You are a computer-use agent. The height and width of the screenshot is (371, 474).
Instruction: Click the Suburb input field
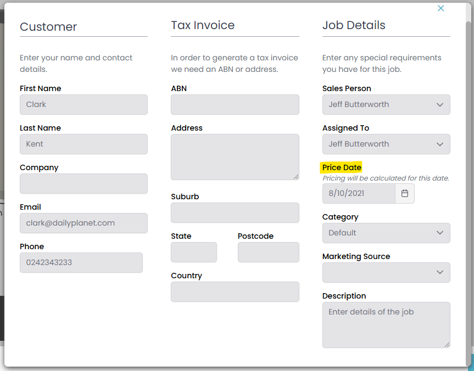235,212
